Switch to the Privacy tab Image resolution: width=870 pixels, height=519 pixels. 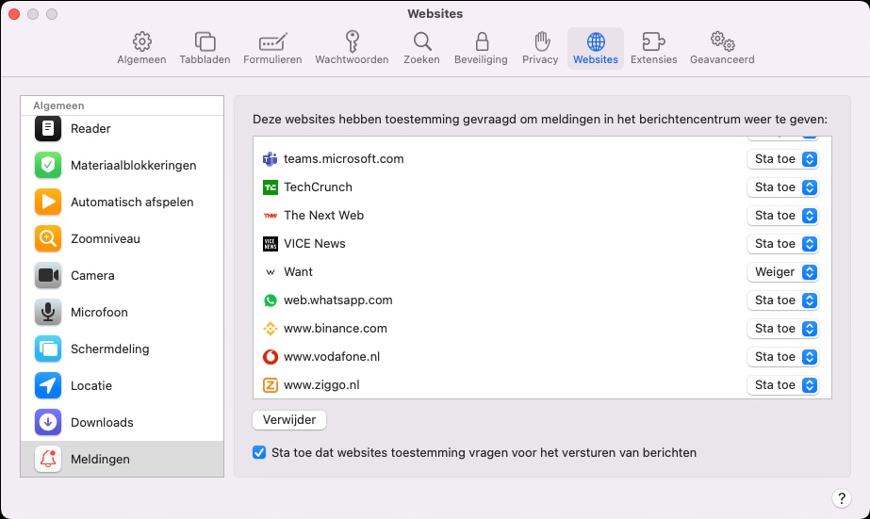coord(540,48)
